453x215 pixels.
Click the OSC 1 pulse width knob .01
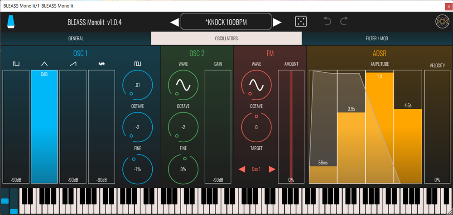[x=138, y=85]
